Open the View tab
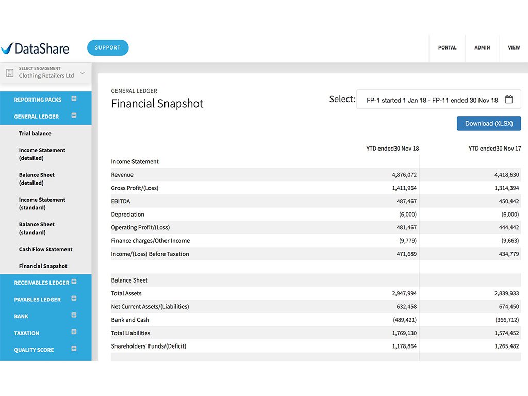Image resolution: width=528 pixels, height=396 pixels. pos(514,48)
